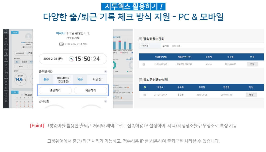Select the 사용 radio button
Image resolution: width=266 pixels, height=152 pixels.
tap(164, 46)
